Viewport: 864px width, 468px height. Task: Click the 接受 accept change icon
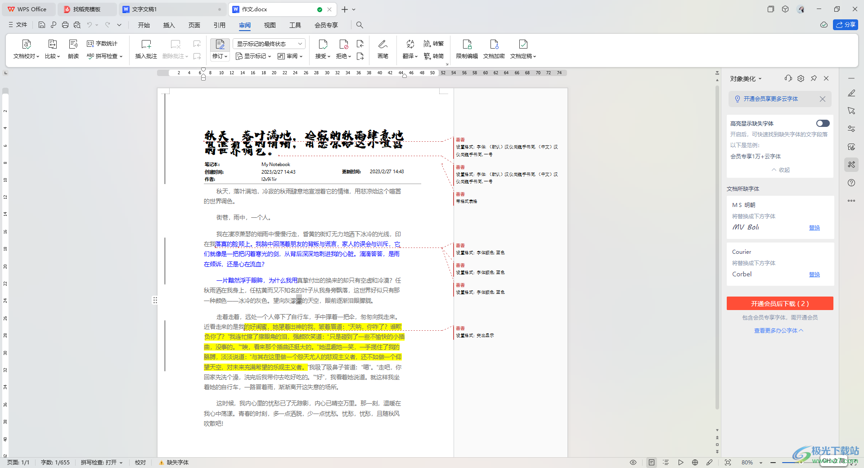(x=323, y=44)
